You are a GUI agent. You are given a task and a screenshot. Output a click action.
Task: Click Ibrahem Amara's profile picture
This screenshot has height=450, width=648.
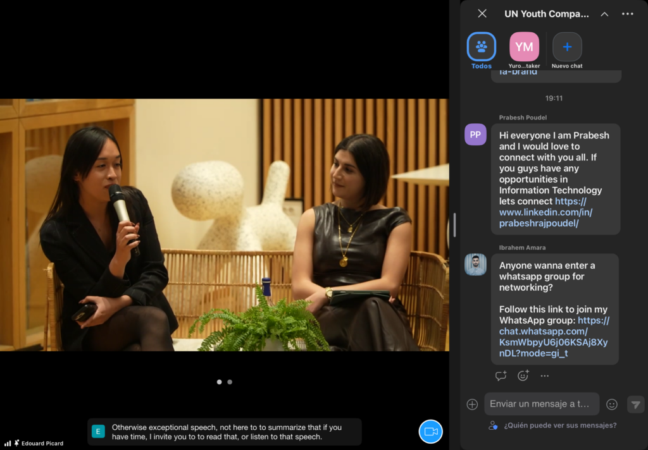[475, 265]
